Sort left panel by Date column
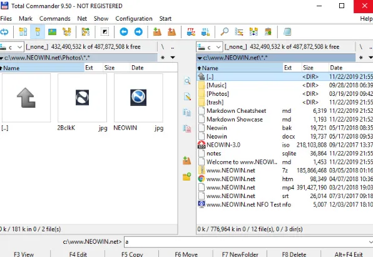The width and height of the screenshot is (373, 257). pos(154,68)
